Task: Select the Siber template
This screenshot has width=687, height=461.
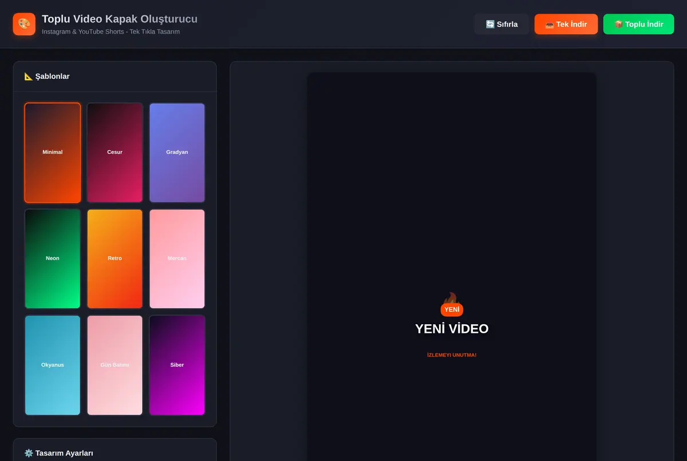Action: [177, 365]
